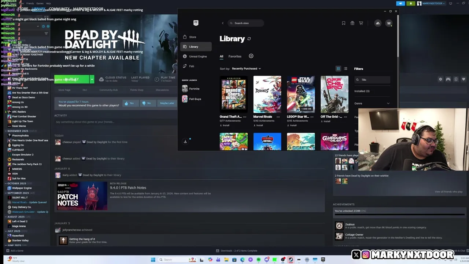This screenshot has width=469, height=264.
Task: Open the 9.4.0 PTB Patch Notes thumbnail
Action: click(81, 196)
